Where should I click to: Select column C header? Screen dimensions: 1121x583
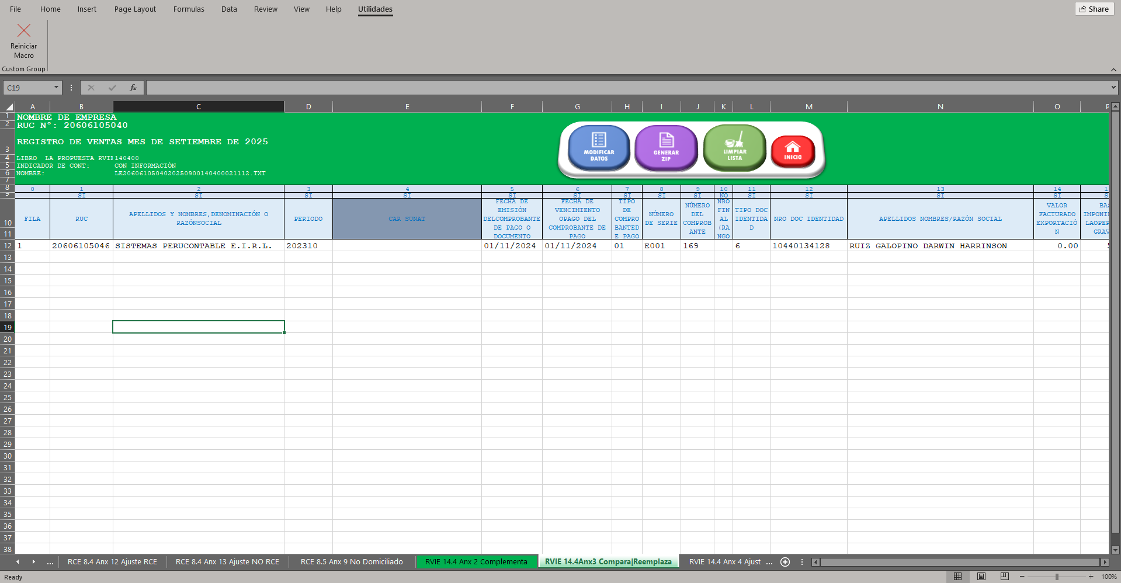(x=199, y=106)
